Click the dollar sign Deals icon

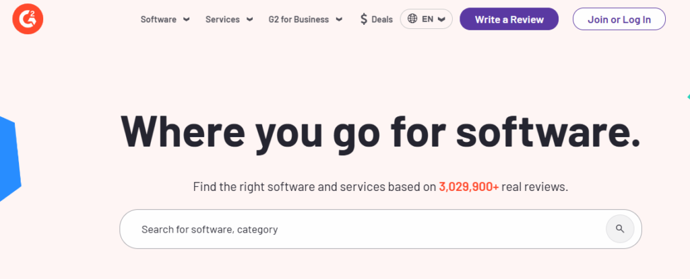point(363,19)
